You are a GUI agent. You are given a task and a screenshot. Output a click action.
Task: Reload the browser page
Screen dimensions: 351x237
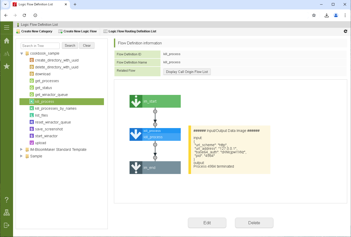point(24,15)
